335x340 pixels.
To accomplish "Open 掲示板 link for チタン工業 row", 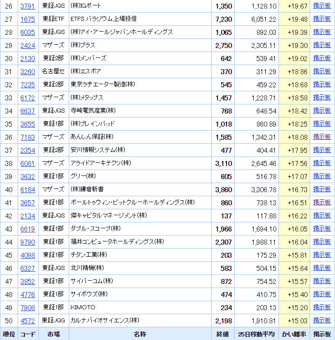I will pyautogui.click(x=322, y=255).
